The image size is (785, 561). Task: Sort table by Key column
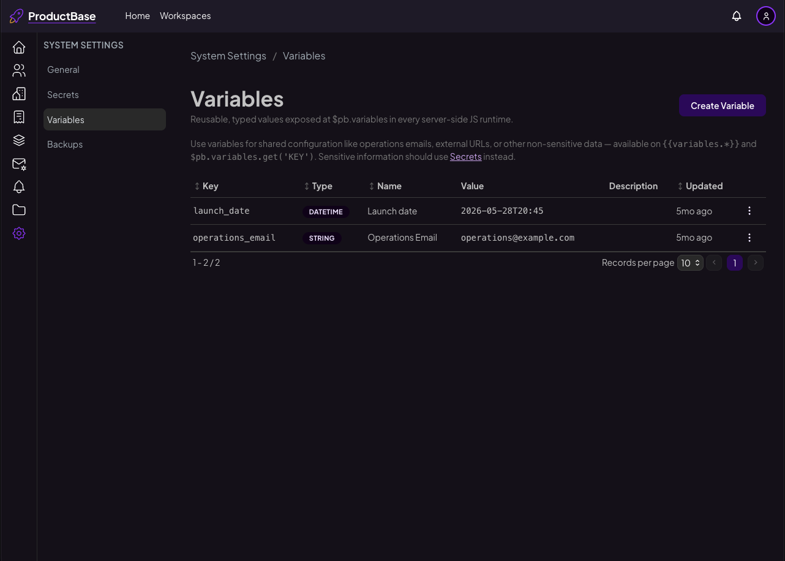(x=206, y=186)
